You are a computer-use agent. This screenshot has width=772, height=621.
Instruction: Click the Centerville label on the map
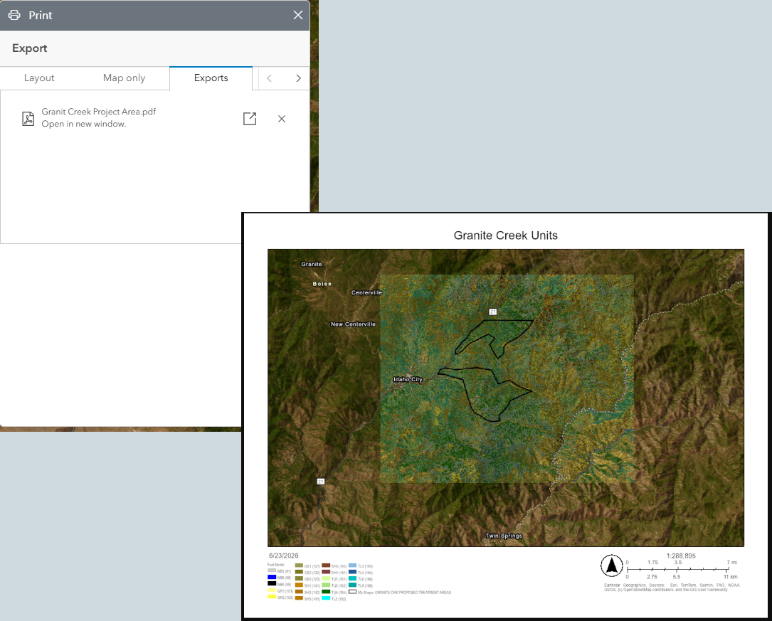pyautogui.click(x=366, y=292)
